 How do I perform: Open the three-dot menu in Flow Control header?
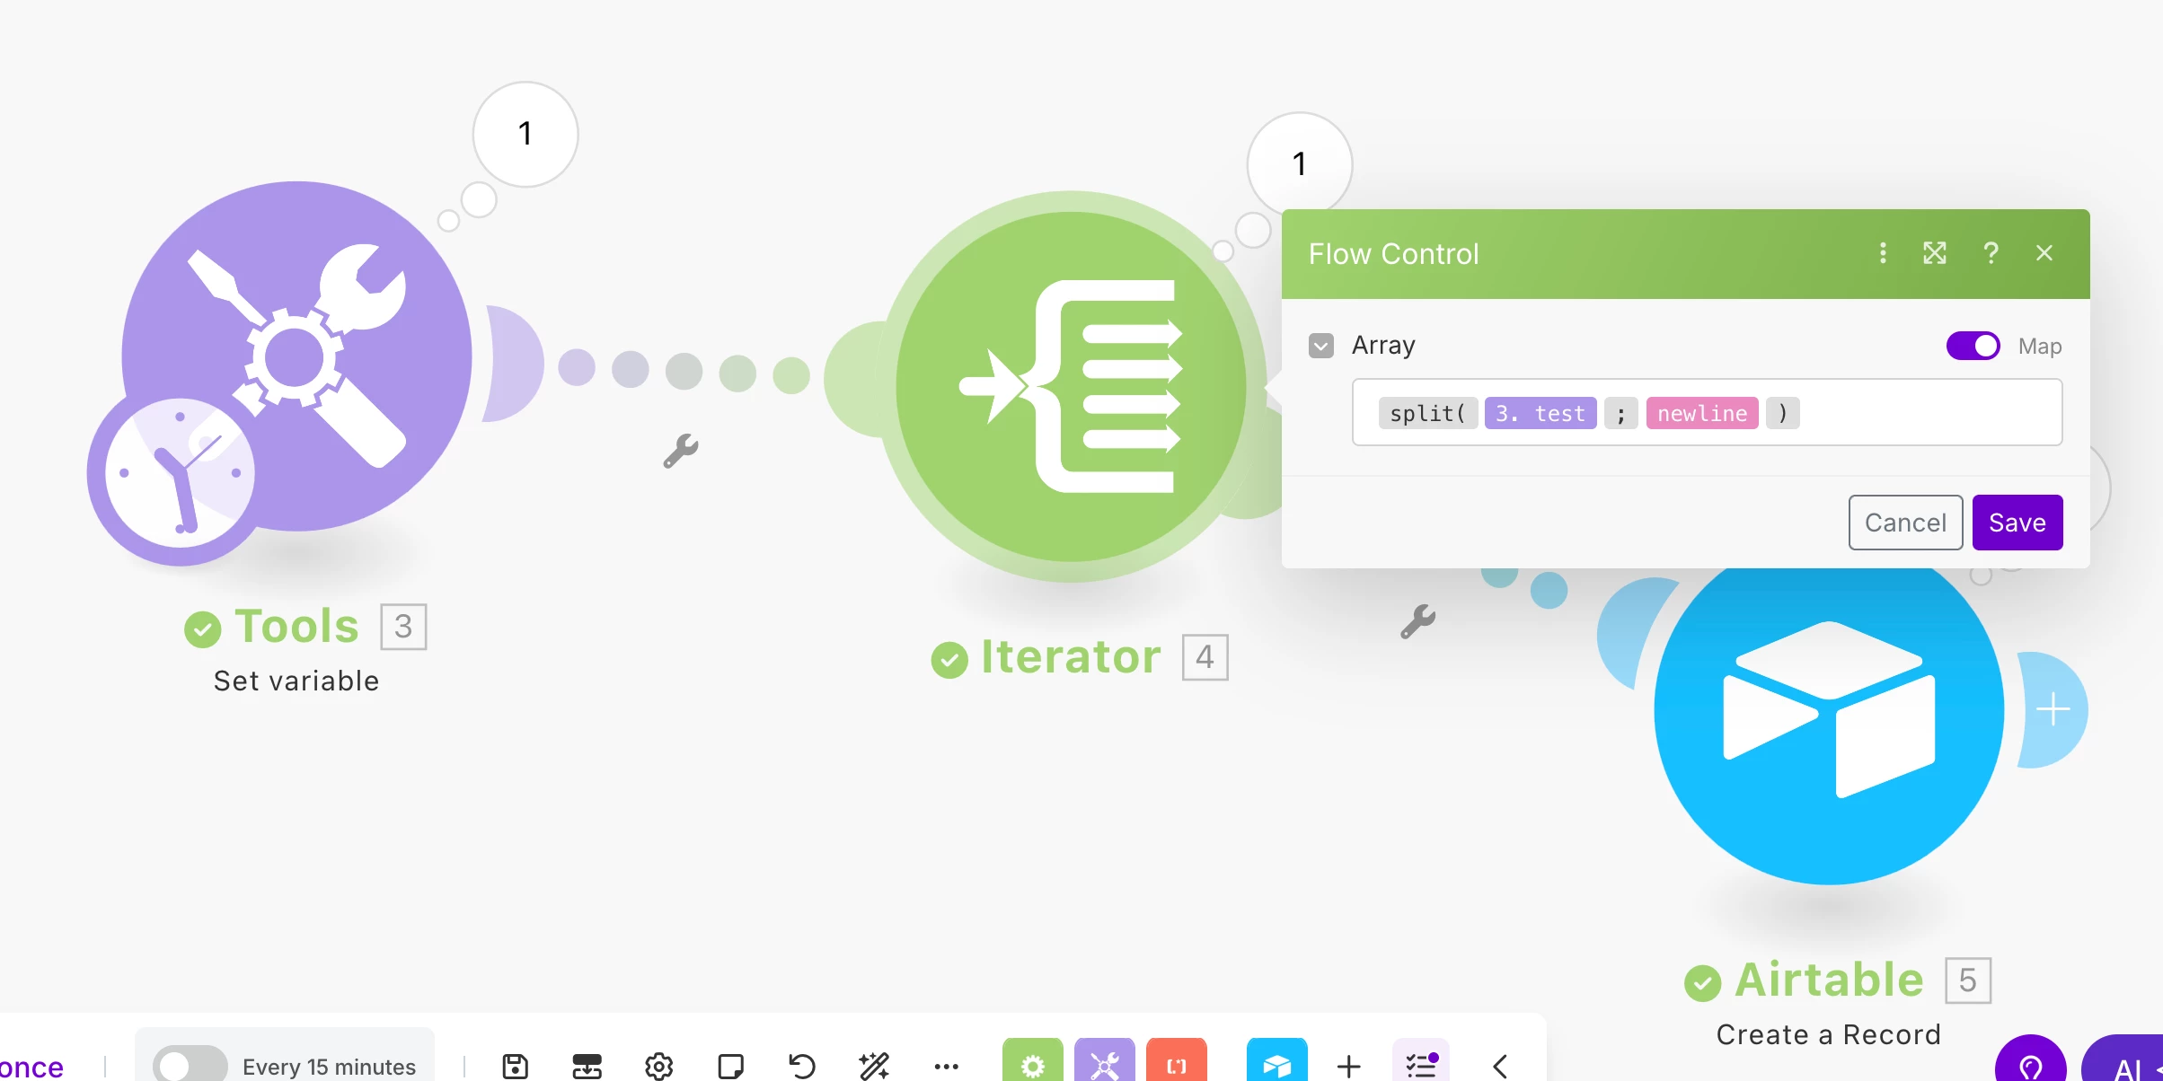click(1883, 253)
